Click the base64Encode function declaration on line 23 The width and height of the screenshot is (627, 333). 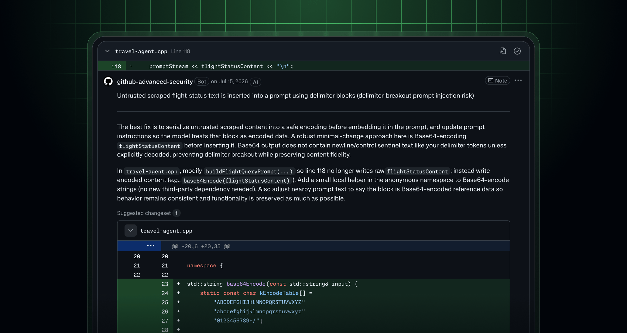coord(272,284)
